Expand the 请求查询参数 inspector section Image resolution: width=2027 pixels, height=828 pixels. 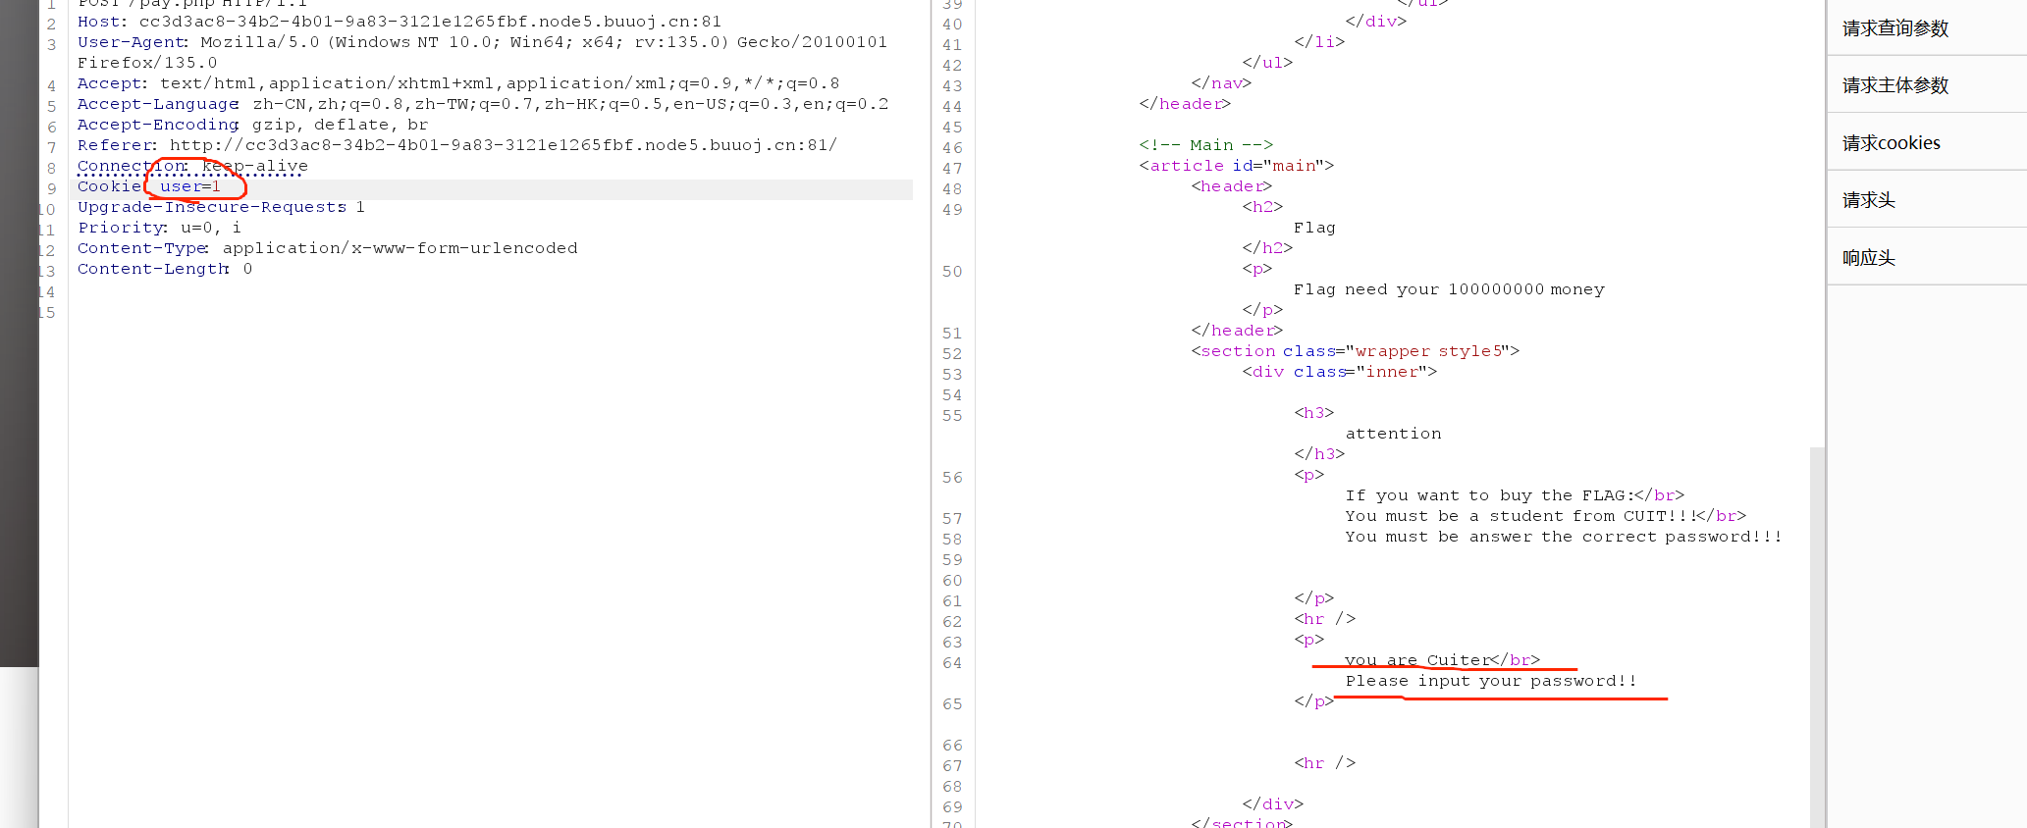[x=1894, y=28]
